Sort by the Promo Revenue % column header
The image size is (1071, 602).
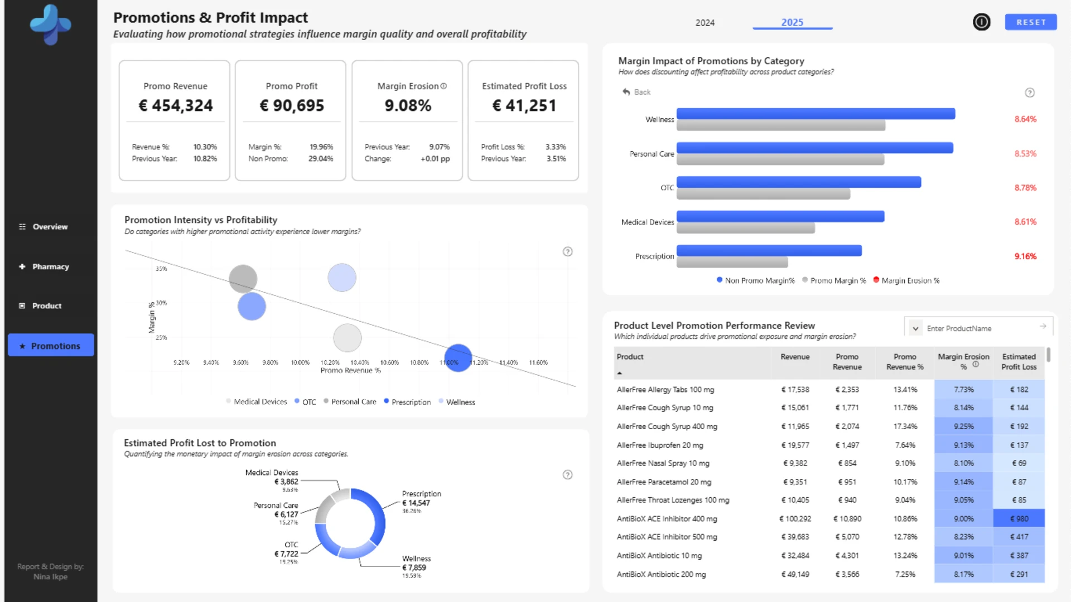click(x=905, y=362)
